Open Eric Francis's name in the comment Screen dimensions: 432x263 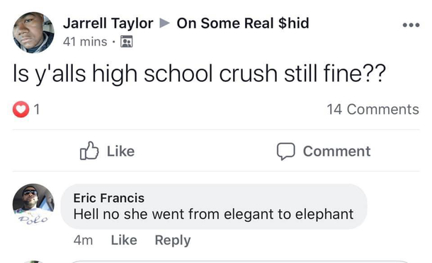coord(109,198)
